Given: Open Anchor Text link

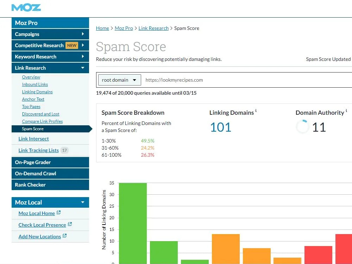Looking at the screenshot, I should (33, 99).
